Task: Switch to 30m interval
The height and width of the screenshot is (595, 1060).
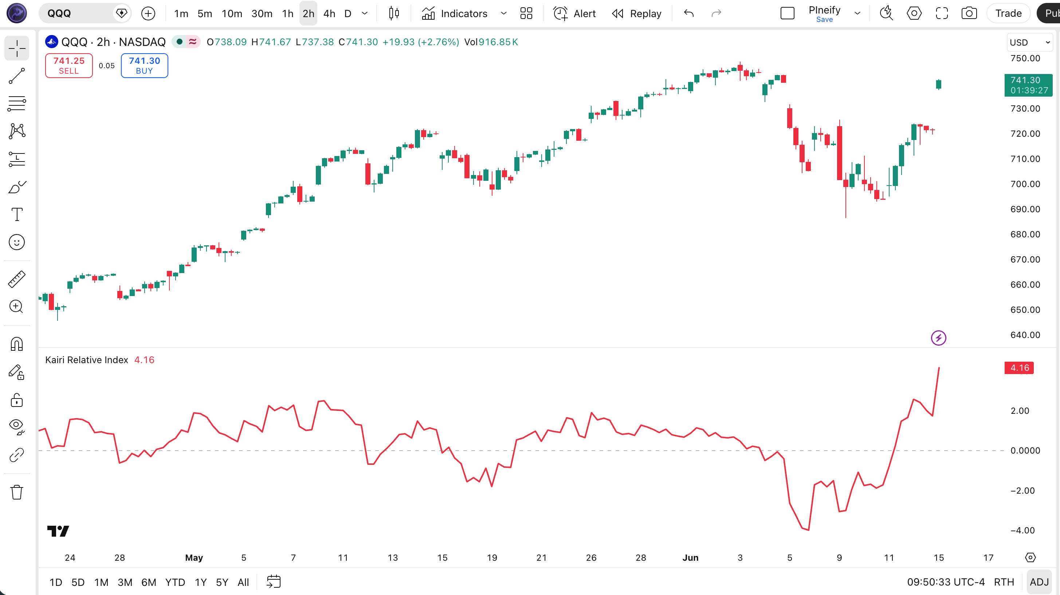Action: pos(262,13)
